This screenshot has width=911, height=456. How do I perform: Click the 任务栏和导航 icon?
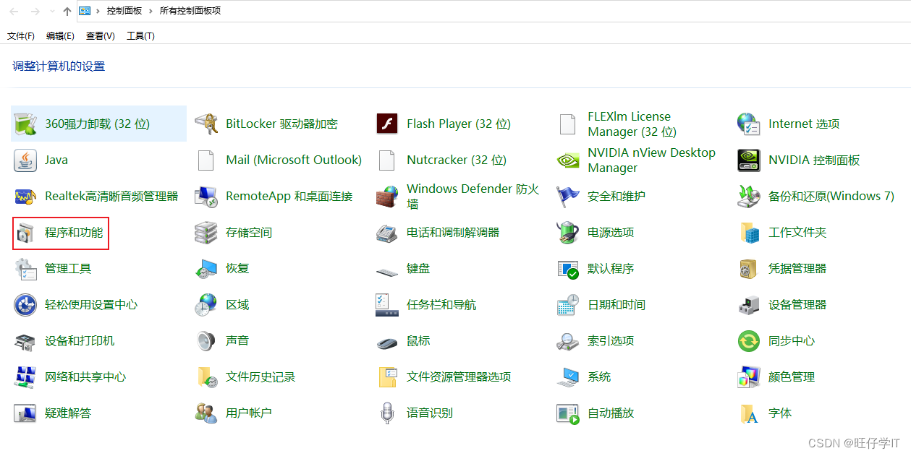tap(387, 304)
